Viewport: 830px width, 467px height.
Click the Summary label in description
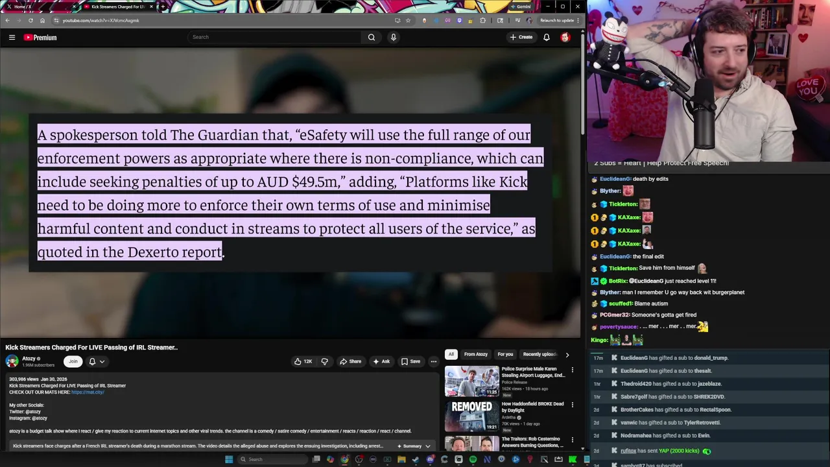[412, 446]
